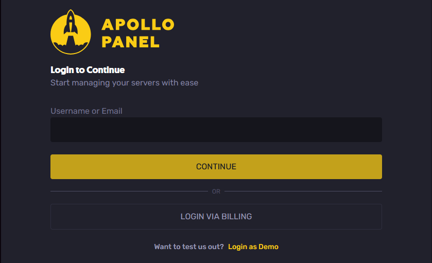Click the yellow rocket logo icon

[x=71, y=32]
